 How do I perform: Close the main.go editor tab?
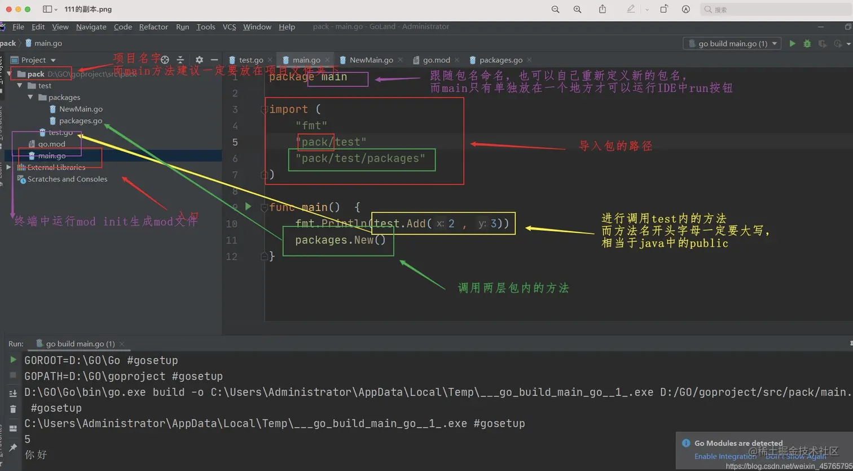click(x=327, y=60)
